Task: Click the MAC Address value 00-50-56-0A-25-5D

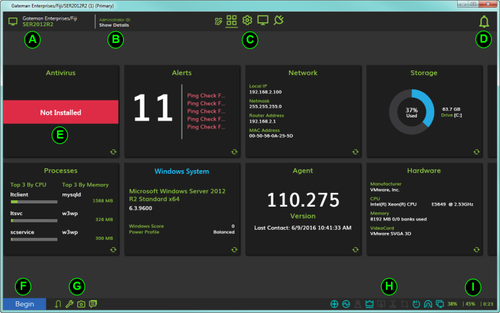Action: click(271, 136)
